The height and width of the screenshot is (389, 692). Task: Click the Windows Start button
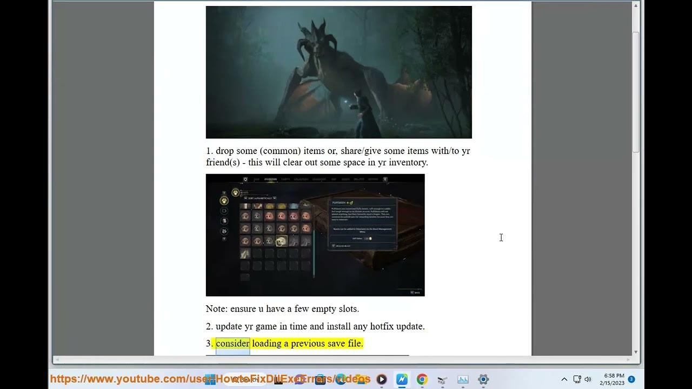coord(210,379)
